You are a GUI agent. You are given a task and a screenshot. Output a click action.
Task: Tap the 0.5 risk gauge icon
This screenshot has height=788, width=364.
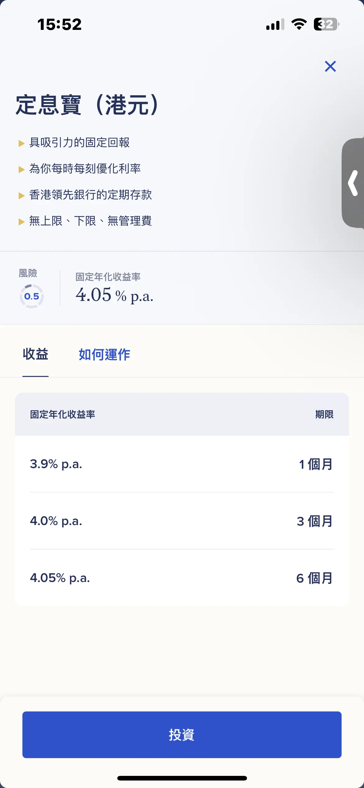[x=31, y=296]
